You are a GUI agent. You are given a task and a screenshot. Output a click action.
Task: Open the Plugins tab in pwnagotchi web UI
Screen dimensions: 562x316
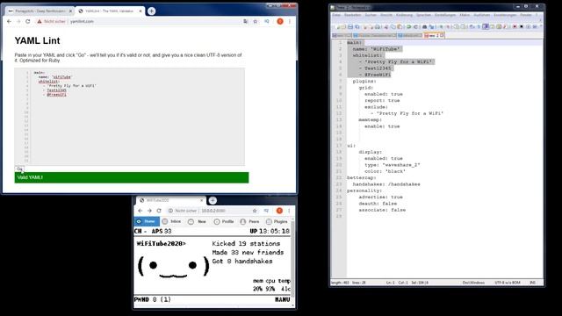click(277, 221)
